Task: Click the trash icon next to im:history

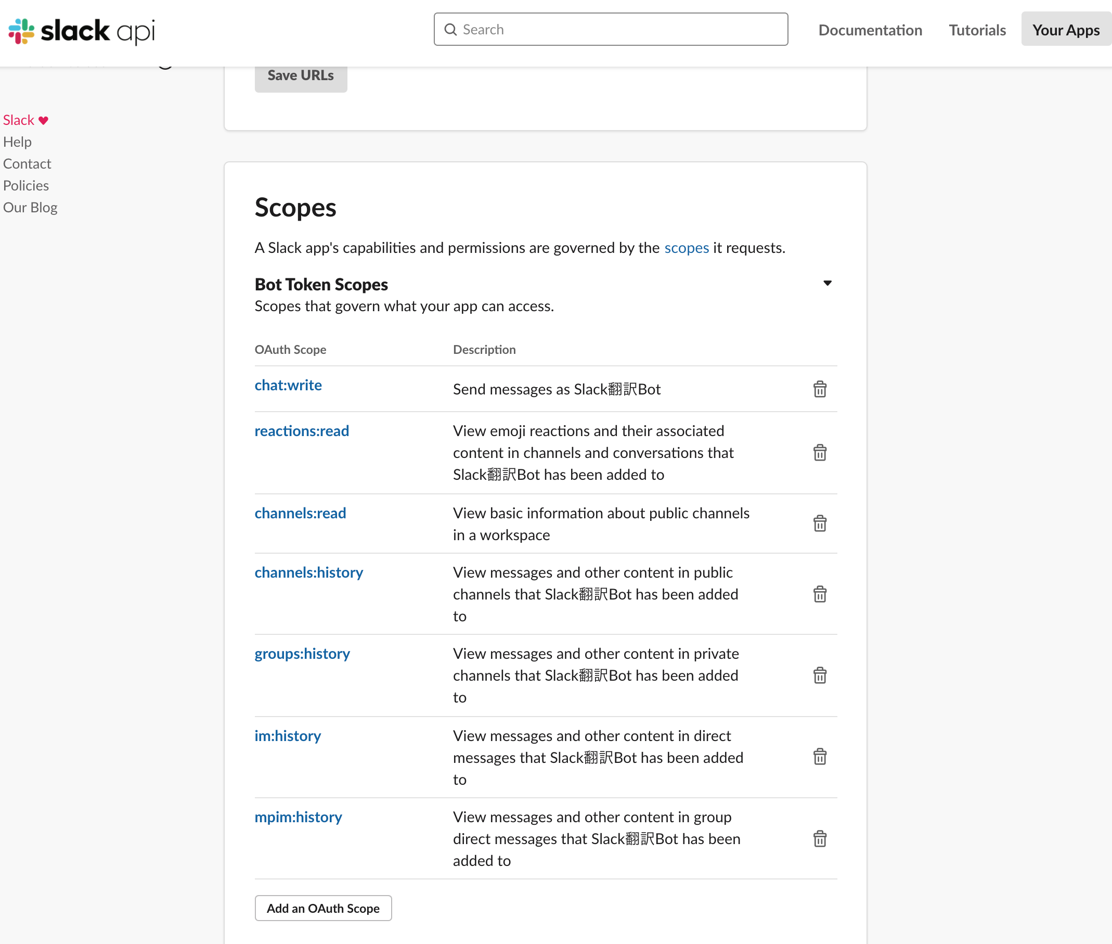Action: 819,757
